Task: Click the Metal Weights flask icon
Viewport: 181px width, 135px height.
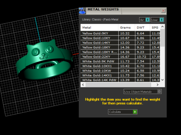Action: tap(82, 11)
